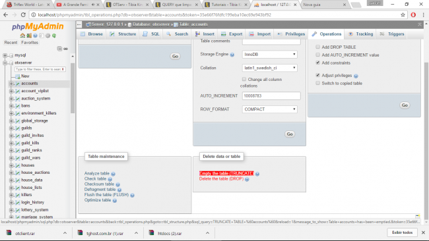The height and width of the screenshot is (241, 429).
Task: Click the logout icon beside home
Action: point(29,36)
